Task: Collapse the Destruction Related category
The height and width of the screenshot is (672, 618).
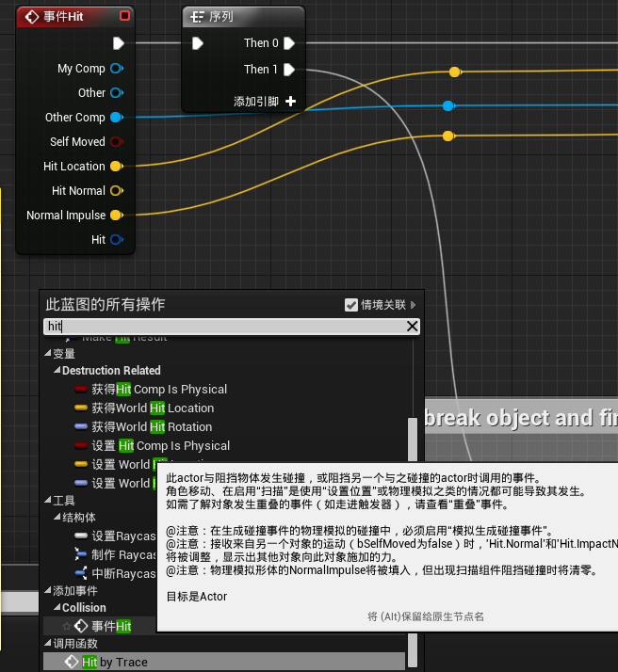Action: (x=57, y=370)
